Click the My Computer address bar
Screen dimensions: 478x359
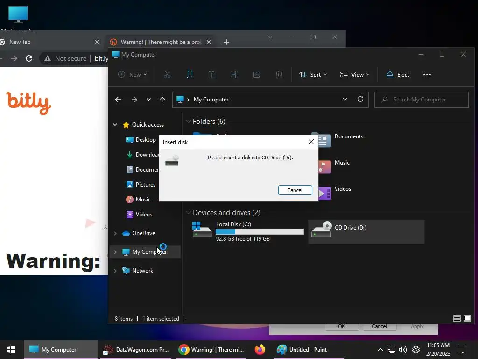270,100
